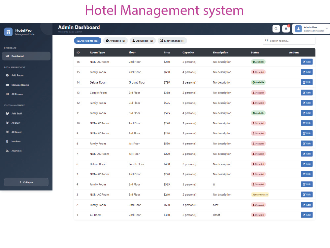
Task: Edit room 9 NON-AC Room
Action: click(x=307, y=133)
